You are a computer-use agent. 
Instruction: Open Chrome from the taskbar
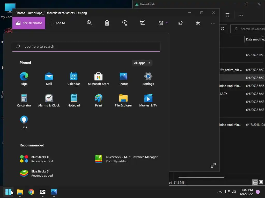(31, 192)
